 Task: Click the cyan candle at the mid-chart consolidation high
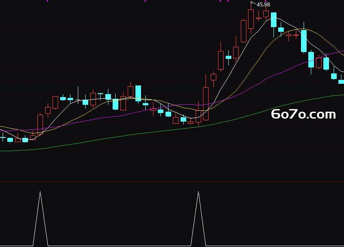(x=138, y=93)
